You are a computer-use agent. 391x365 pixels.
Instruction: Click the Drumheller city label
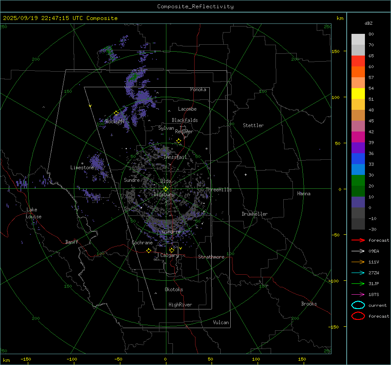point(255,214)
